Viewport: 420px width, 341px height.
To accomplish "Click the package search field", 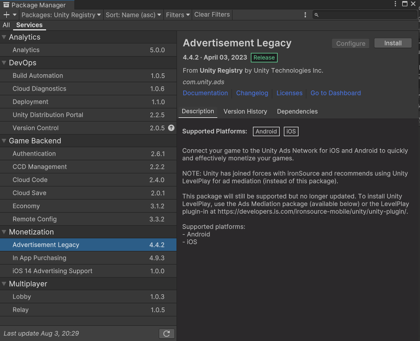I will pyautogui.click(x=364, y=15).
